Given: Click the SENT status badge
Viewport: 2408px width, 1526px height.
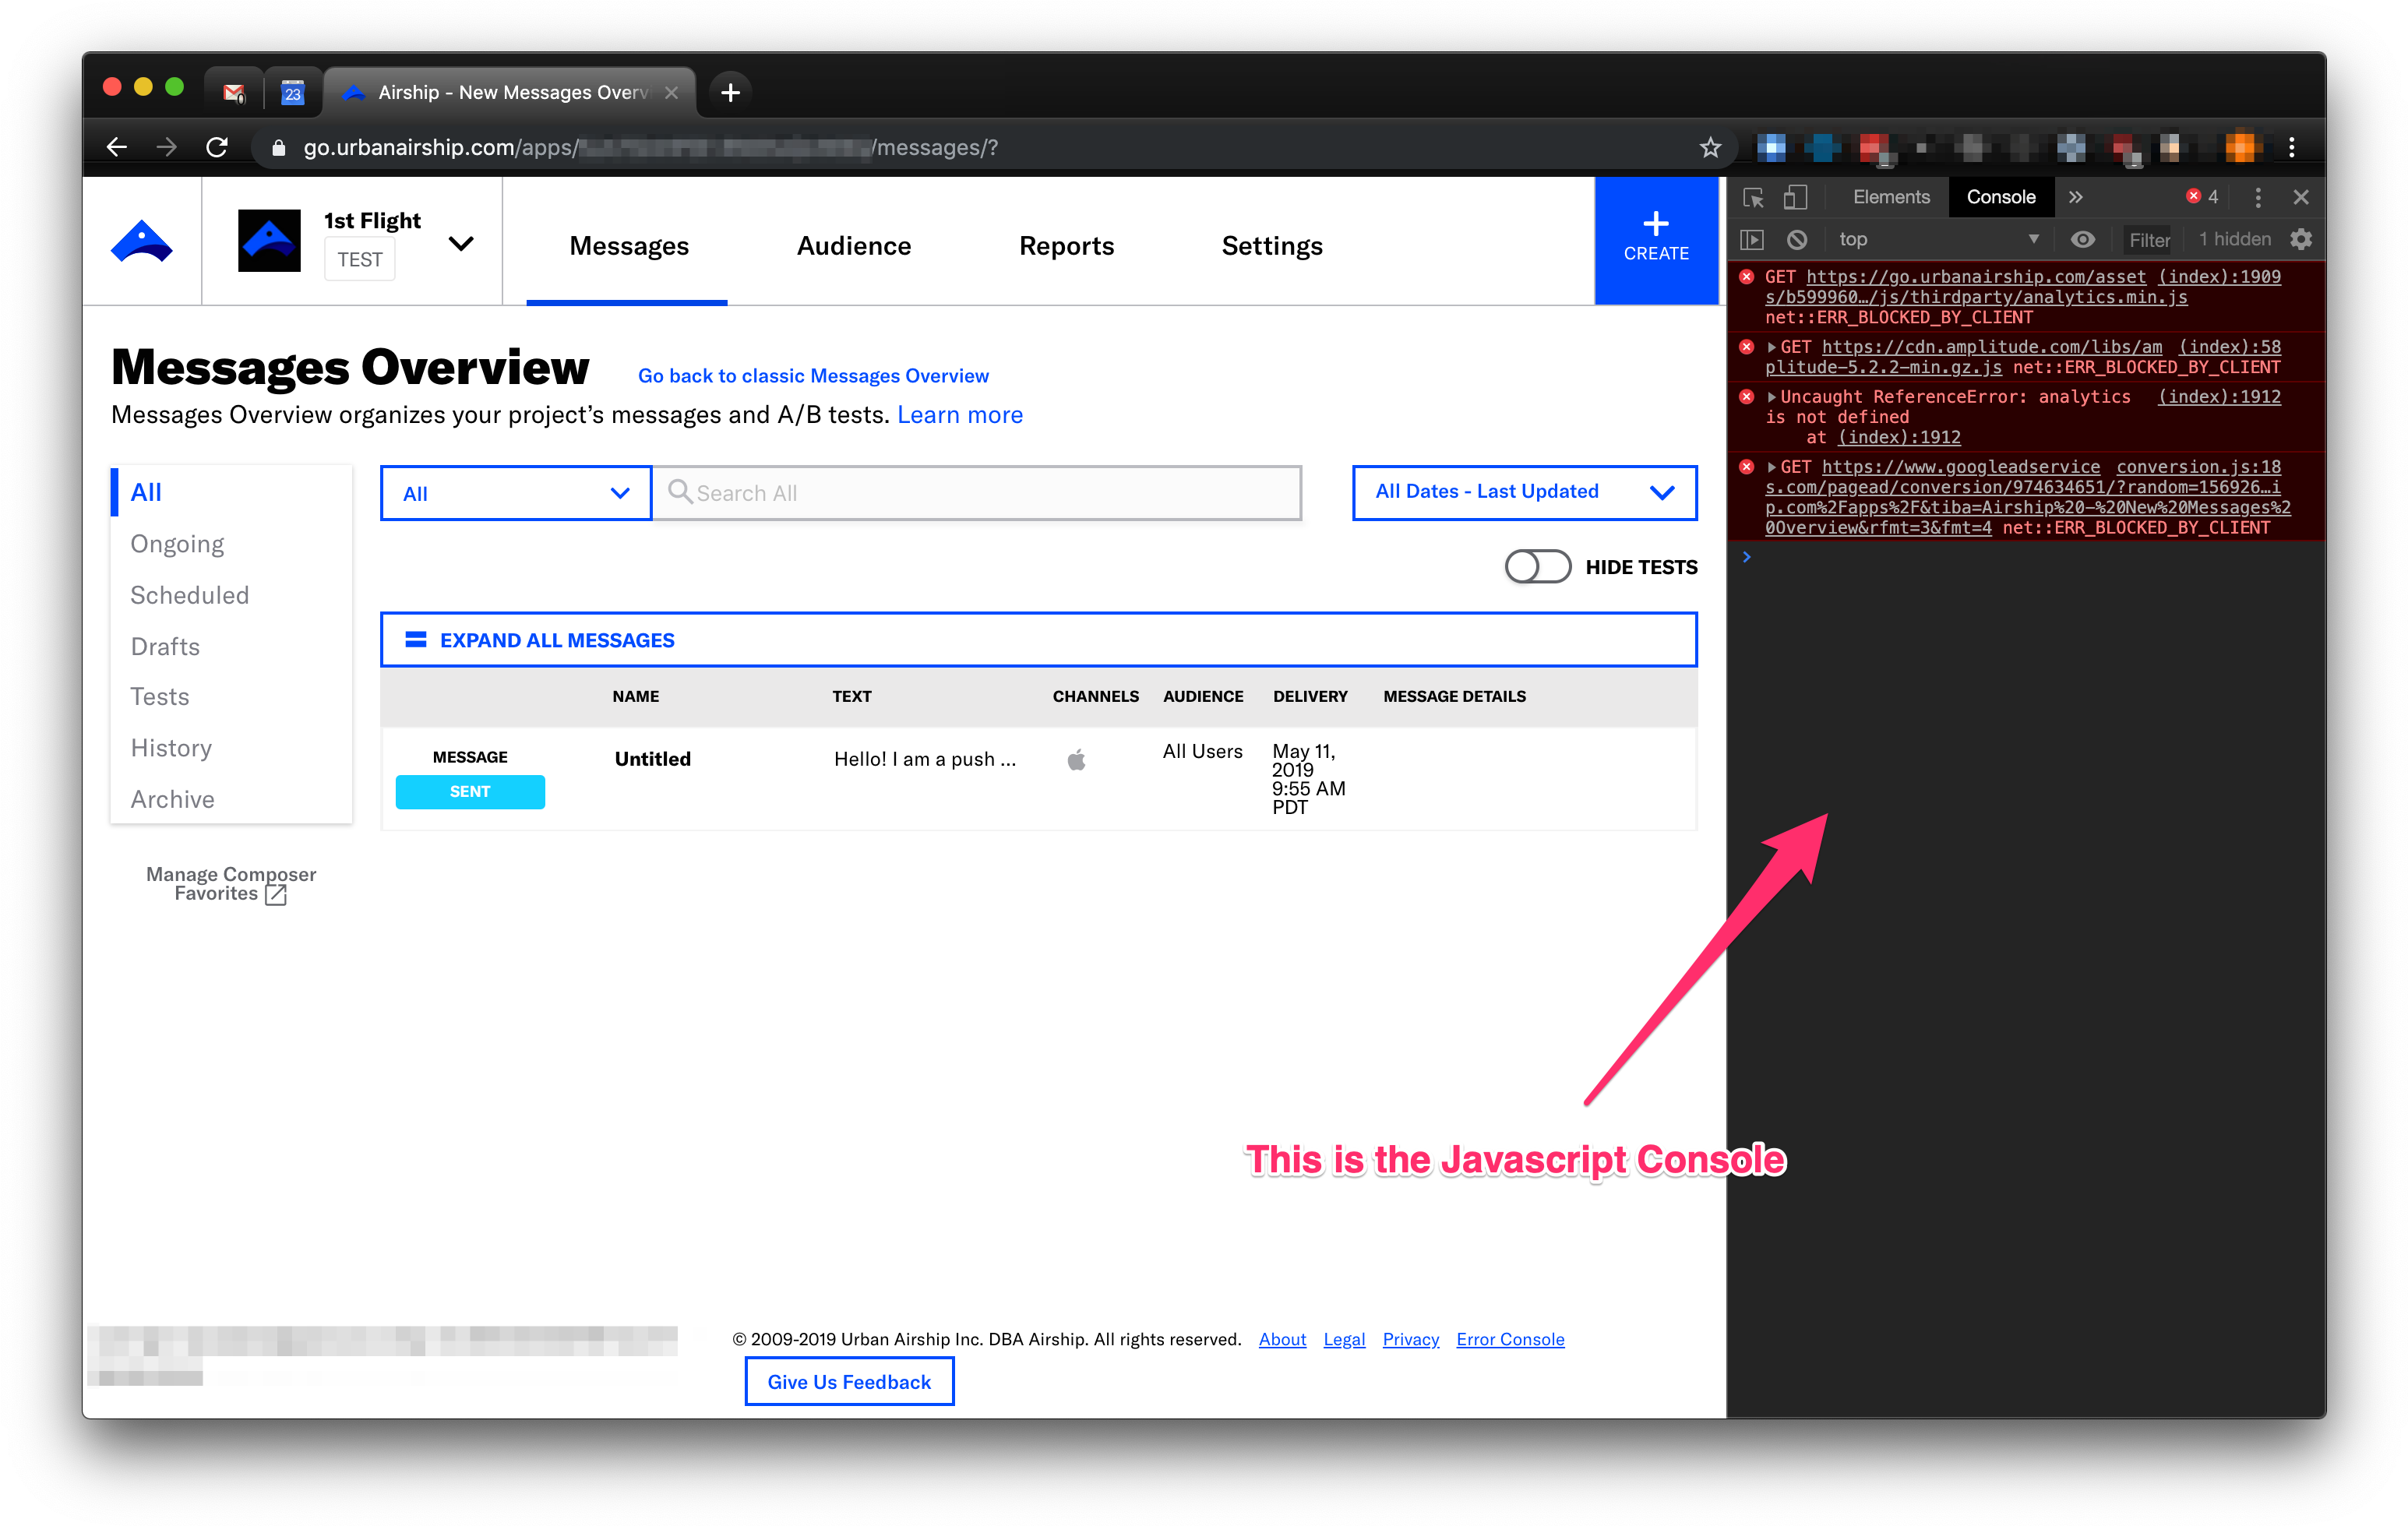Looking at the screenshot, I should click(470, 791).
